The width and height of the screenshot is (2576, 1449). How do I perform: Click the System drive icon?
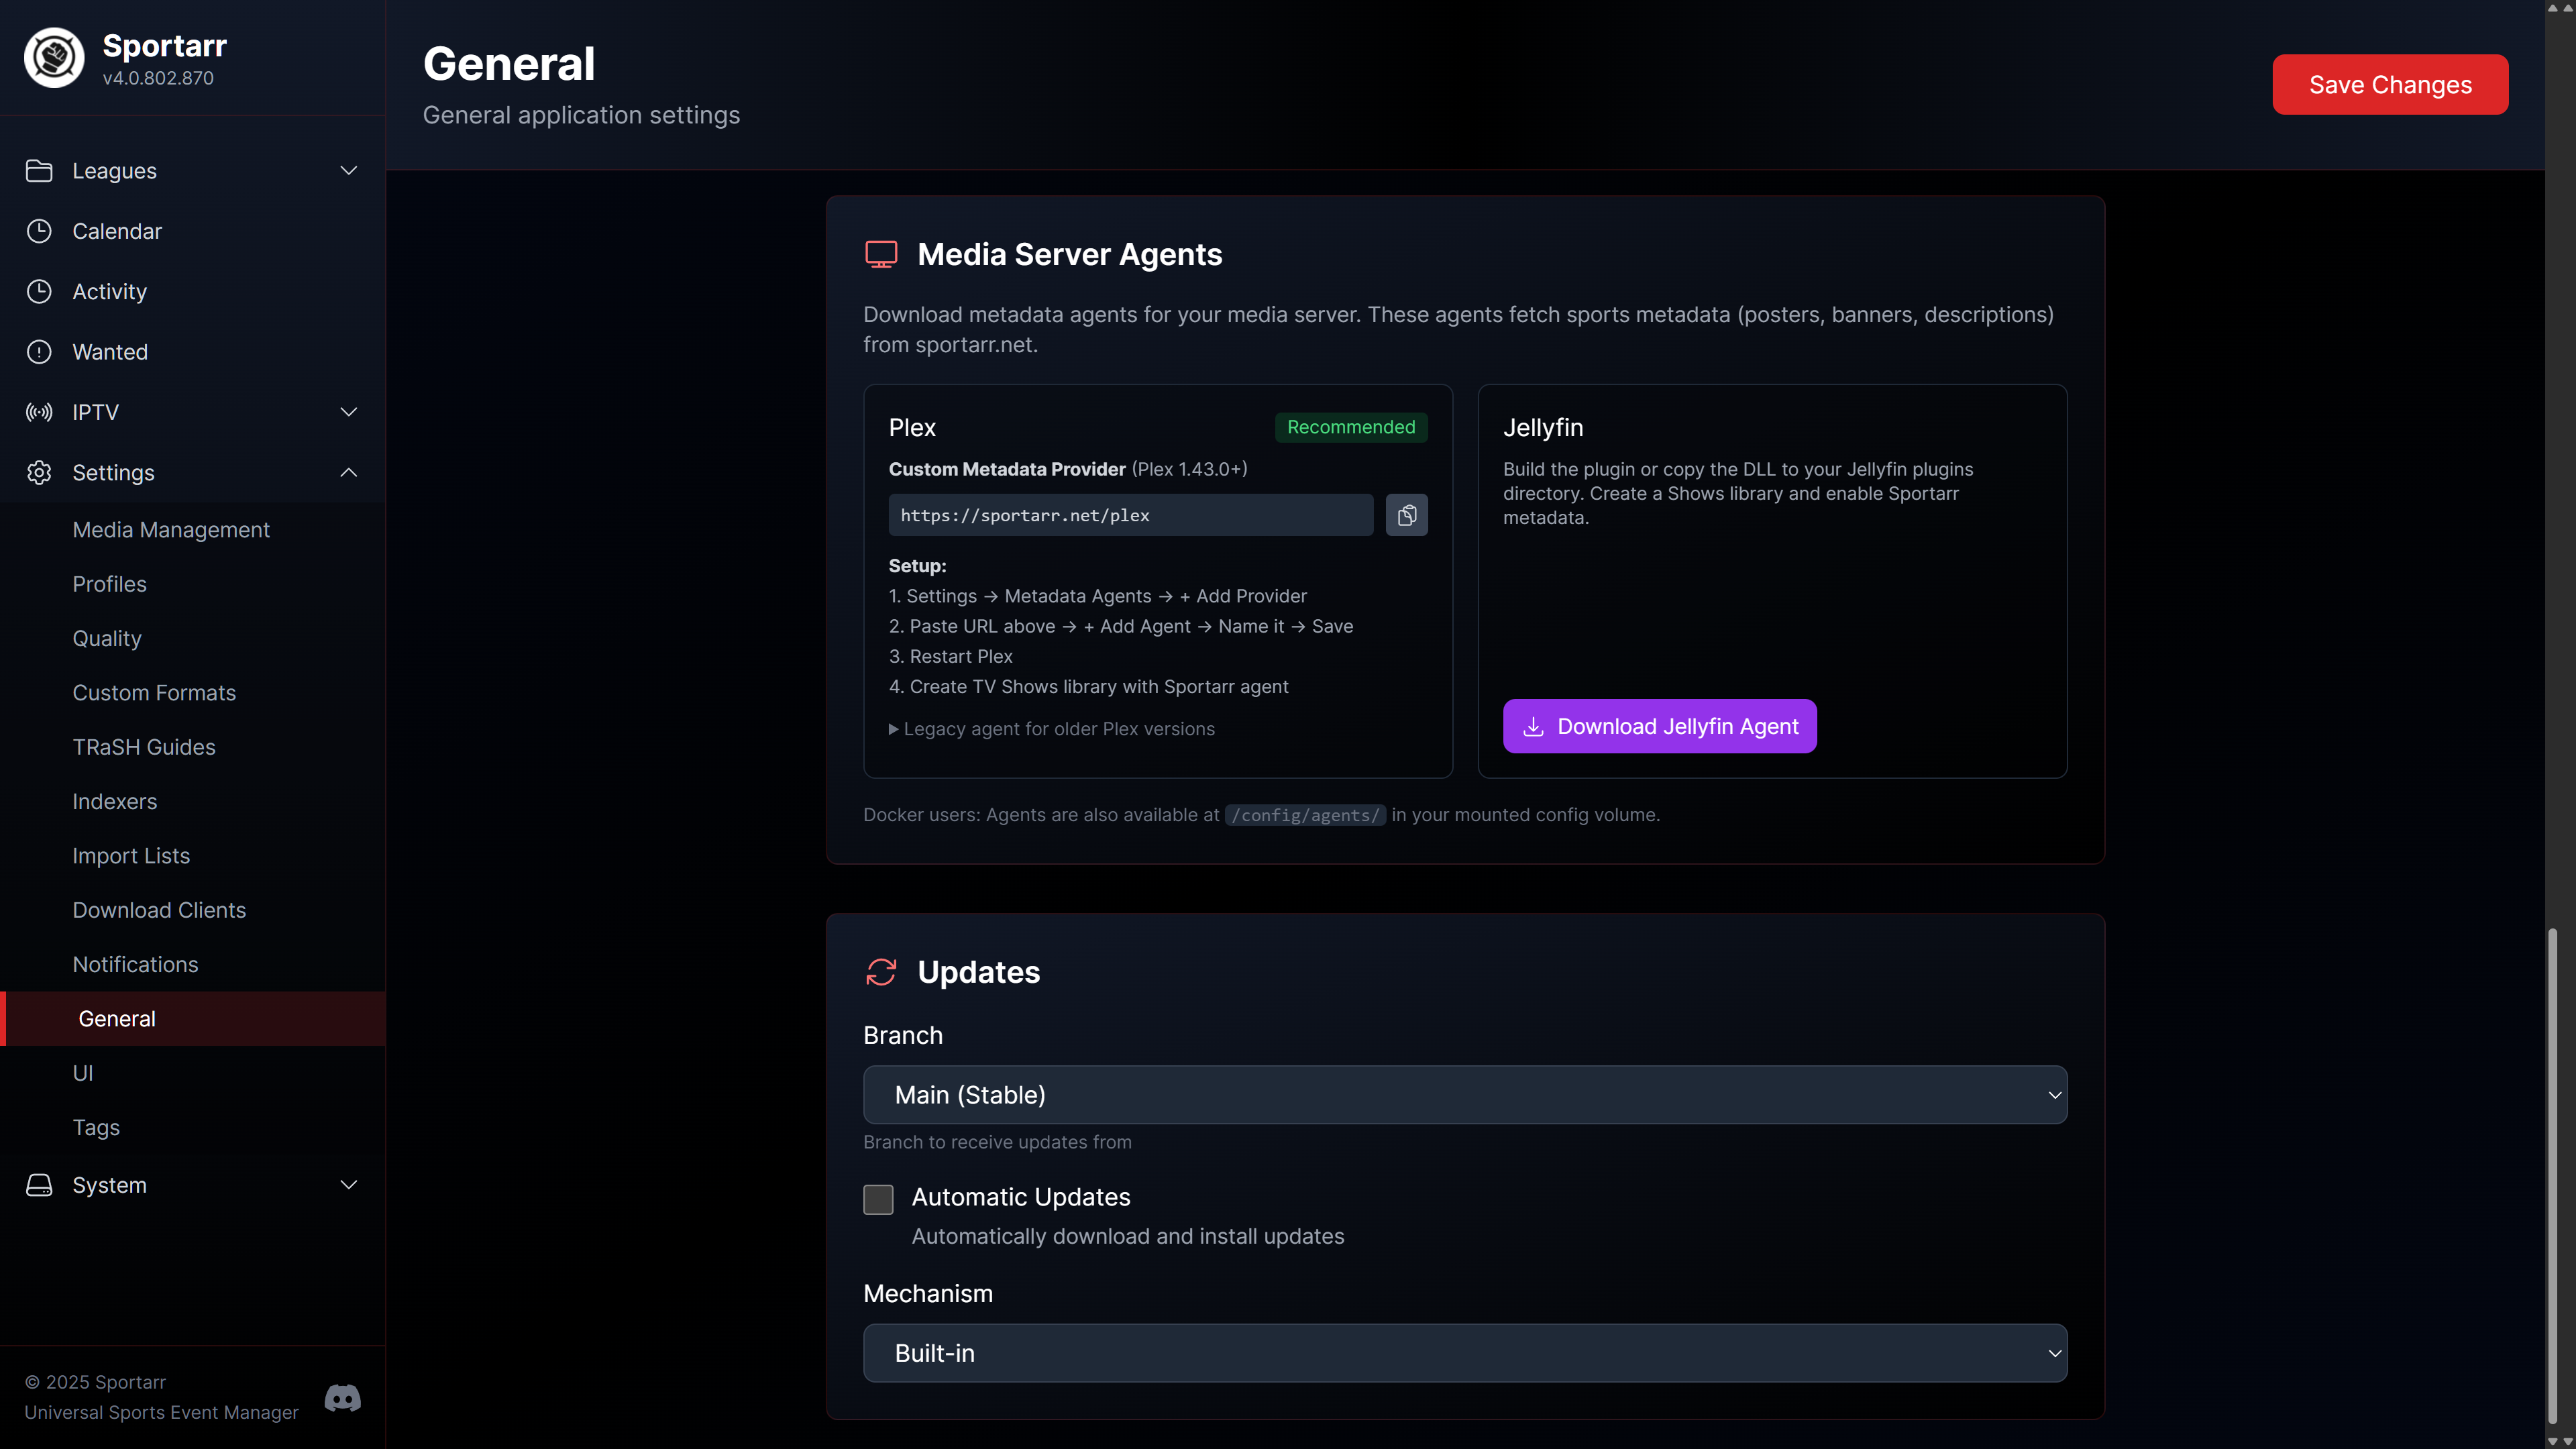point(39,1185)
